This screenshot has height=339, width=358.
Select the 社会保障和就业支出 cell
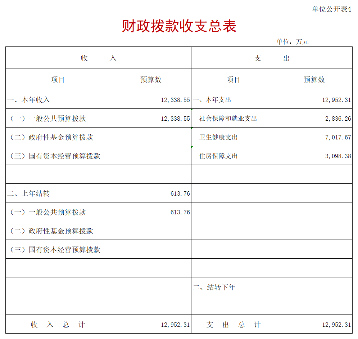point(228,119)
